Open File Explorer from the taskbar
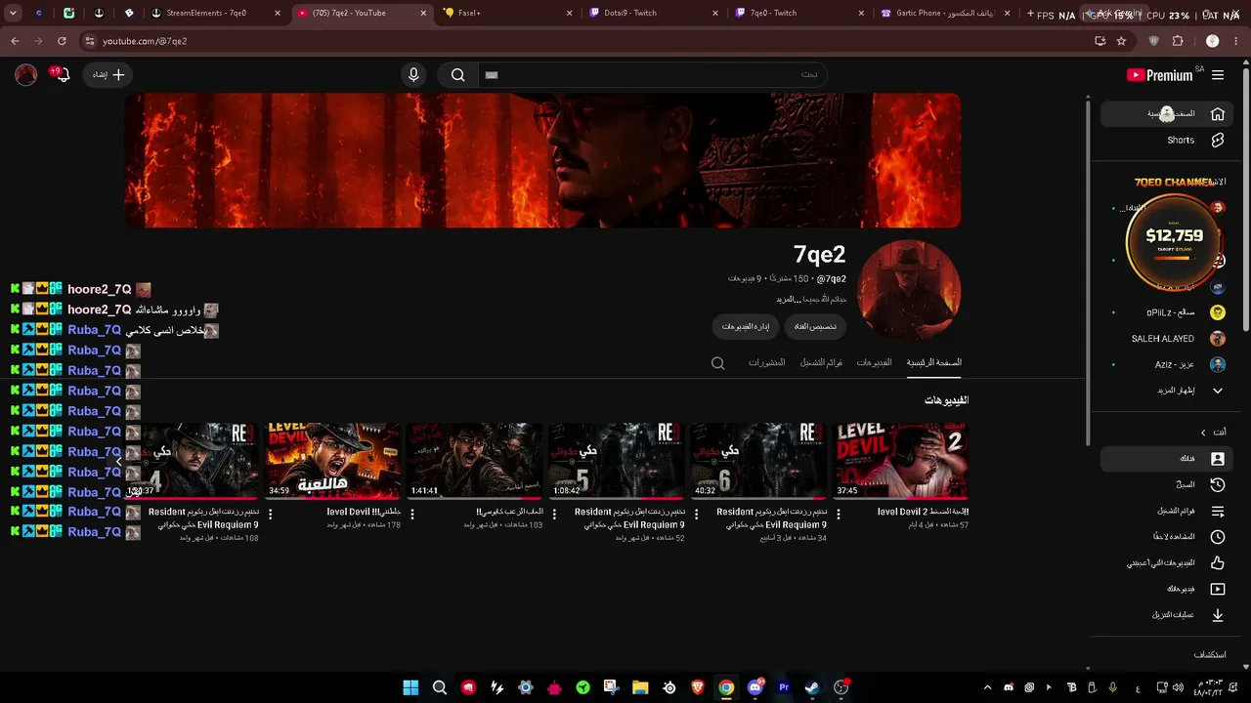This screenshot has height=703, width=1251. [640, 687]
